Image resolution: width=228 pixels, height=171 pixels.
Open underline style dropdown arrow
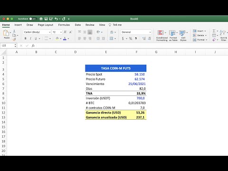tap(39, 38)
